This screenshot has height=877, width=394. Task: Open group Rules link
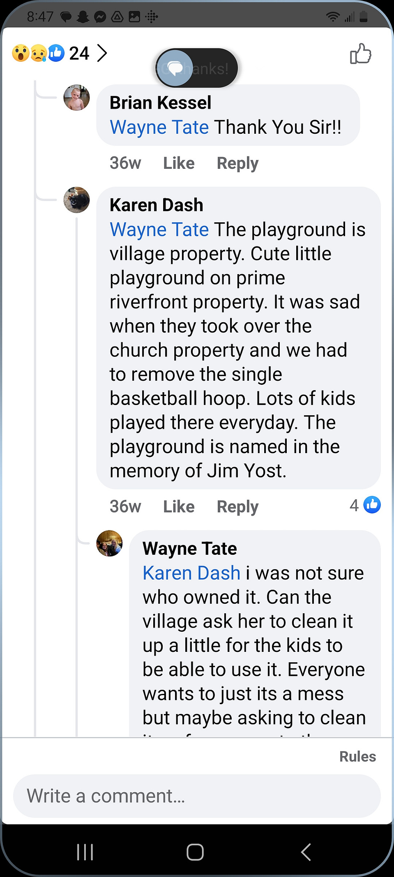pyautogui.click(x=357, y=756)
